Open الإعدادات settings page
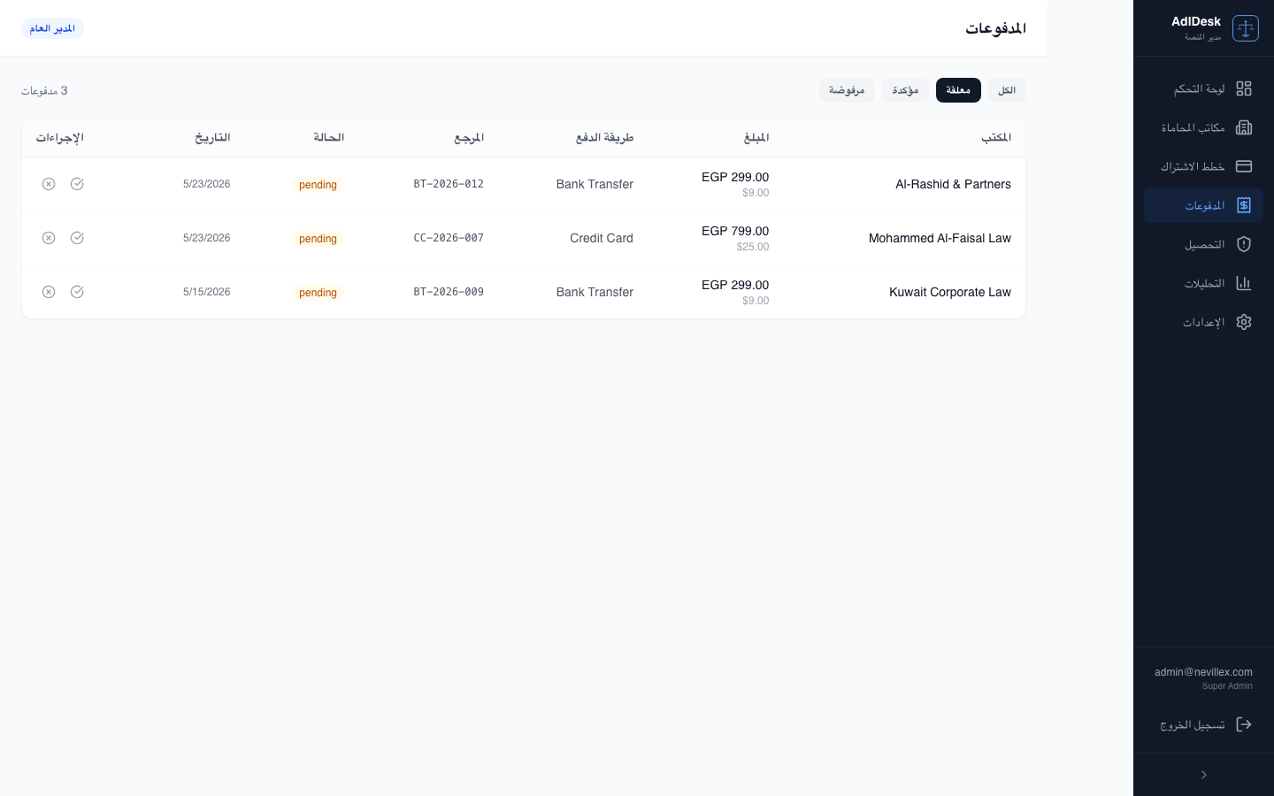Viewport: 1274px width, 796px height. tap(1203, 322)
